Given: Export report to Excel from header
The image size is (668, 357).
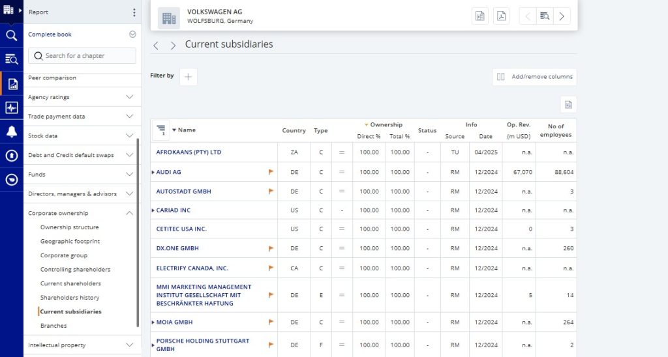Looking at the screenshot, I should tap(479, 16).
